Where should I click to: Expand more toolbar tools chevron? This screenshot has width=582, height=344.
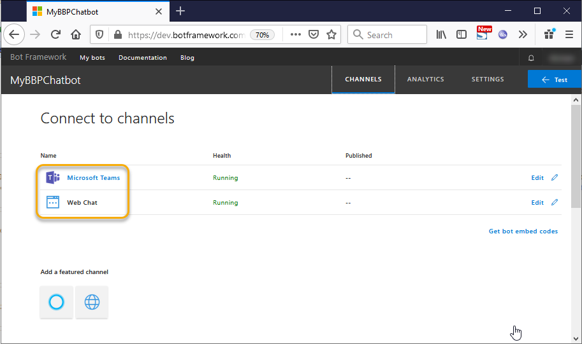(x=523, y=35)
